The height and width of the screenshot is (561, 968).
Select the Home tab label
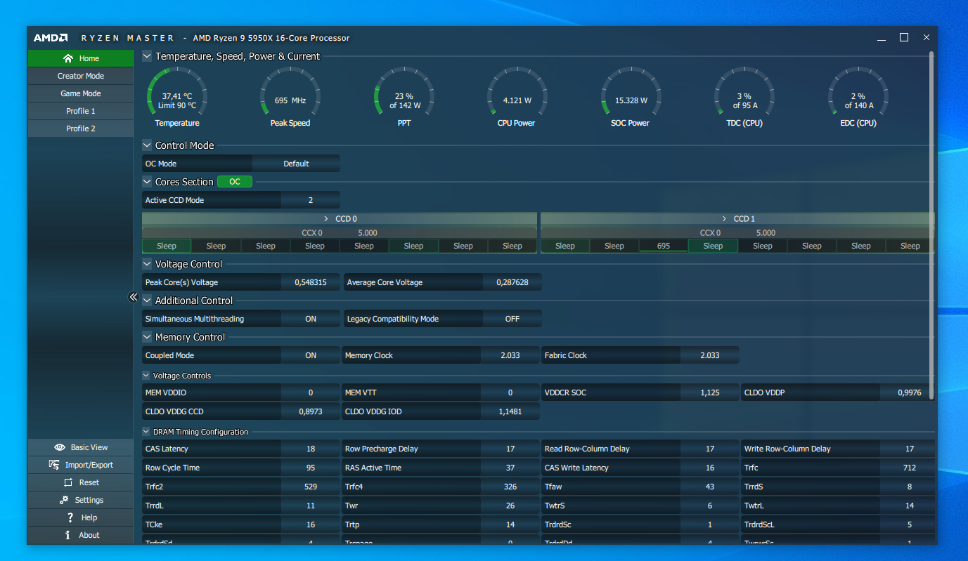click(x=89, y=58)
